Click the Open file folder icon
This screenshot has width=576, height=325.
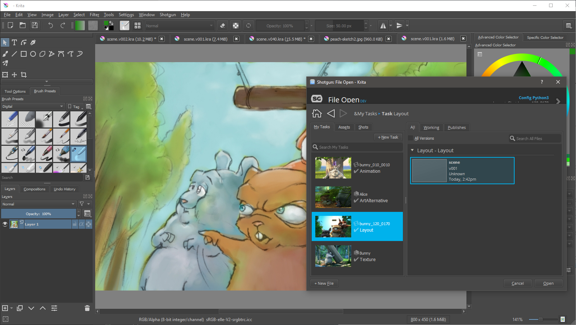23,25
